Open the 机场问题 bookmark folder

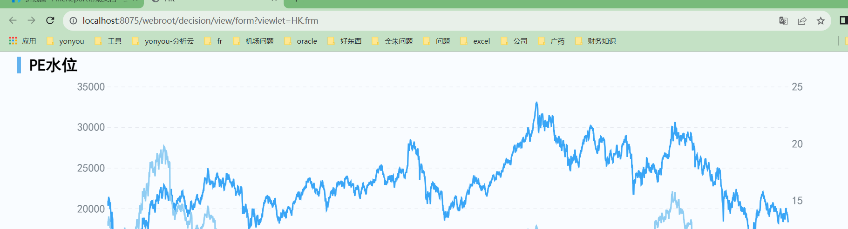point(253,41)
